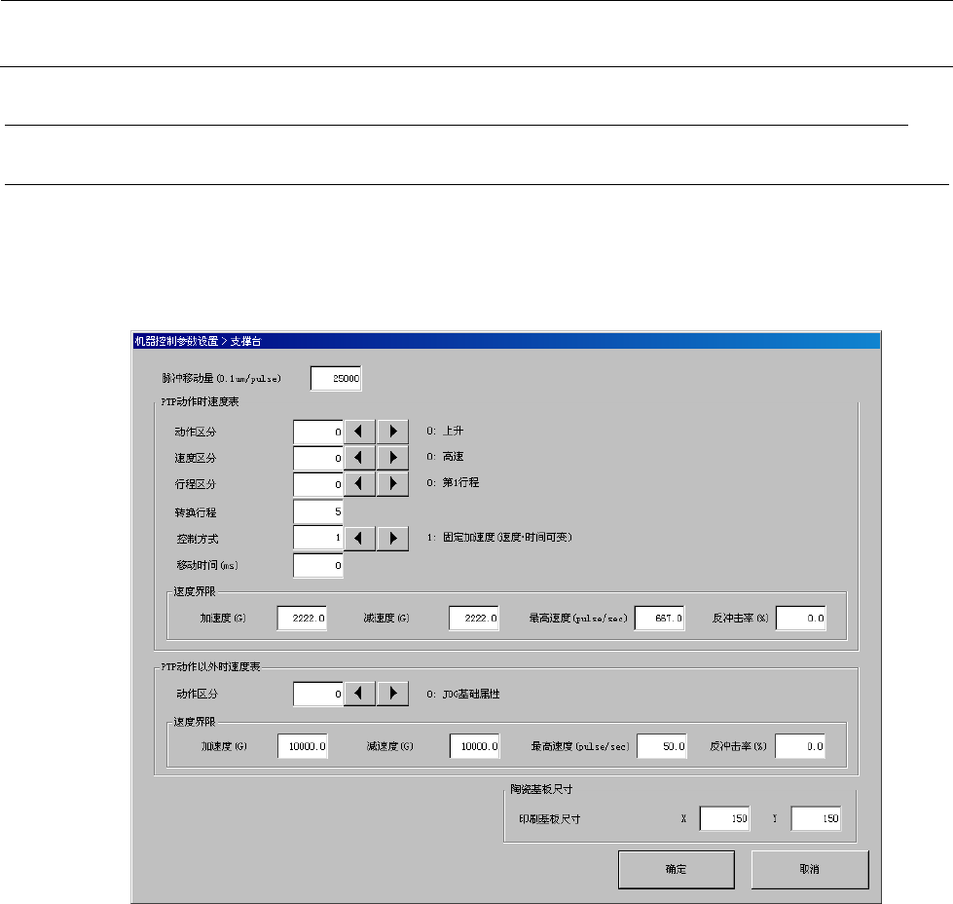Focus the 行程区分 value field
The height and width of the screenshot is (904, 953).
[318, 484]
